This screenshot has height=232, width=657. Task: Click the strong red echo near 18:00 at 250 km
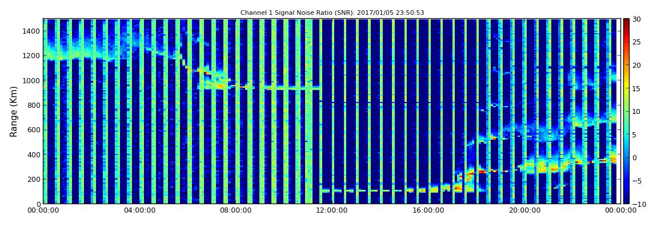pos(482,172)
